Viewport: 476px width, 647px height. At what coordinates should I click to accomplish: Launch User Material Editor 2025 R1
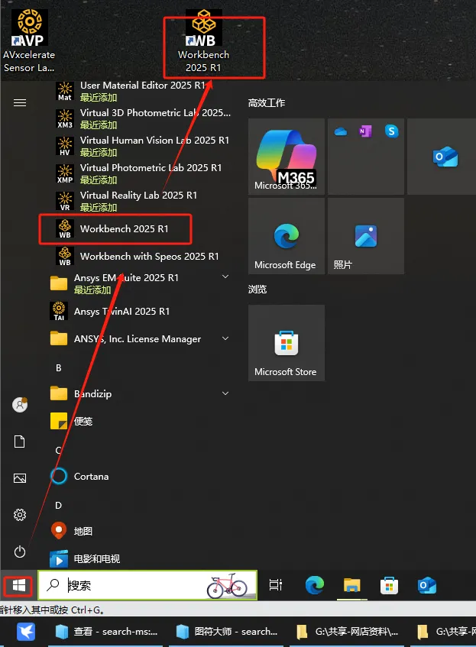point(142,91)
